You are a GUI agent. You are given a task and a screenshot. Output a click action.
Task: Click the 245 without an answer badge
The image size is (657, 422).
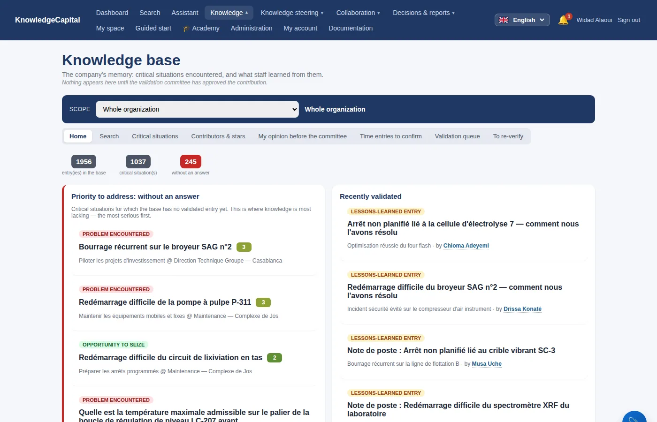pyautogui.click(x=191, y=162)
